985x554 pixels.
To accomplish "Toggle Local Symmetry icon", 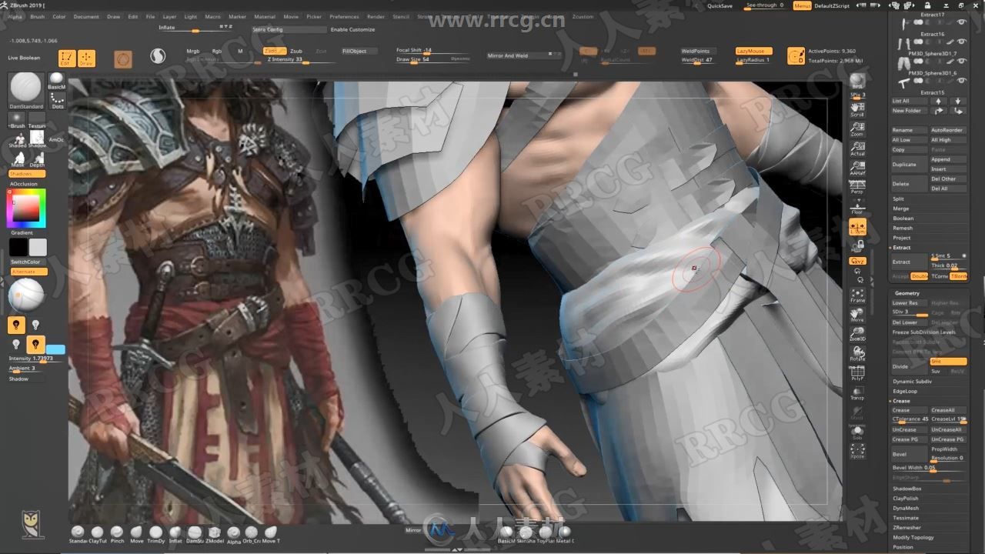I will (857, 226).
